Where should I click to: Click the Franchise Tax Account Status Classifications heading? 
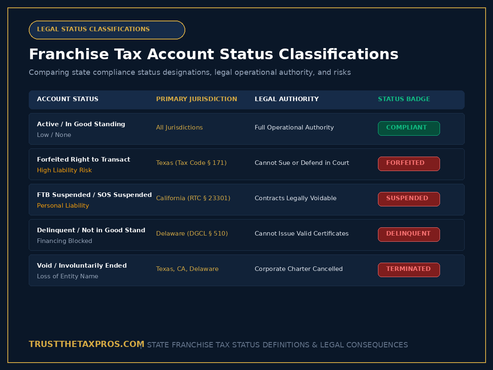pyautogui.click(x=214, y=54)
